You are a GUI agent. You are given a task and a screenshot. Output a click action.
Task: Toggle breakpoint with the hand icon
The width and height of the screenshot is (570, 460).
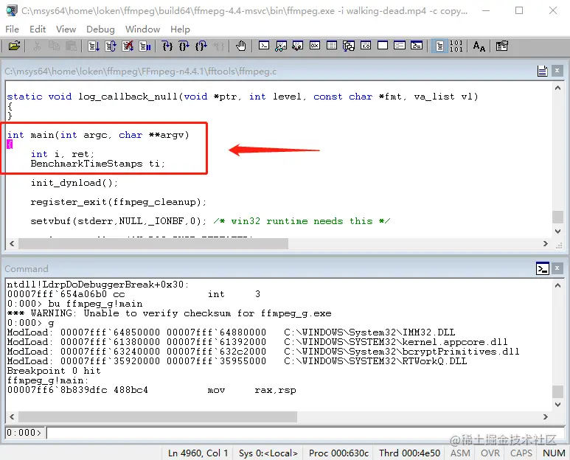240,46
